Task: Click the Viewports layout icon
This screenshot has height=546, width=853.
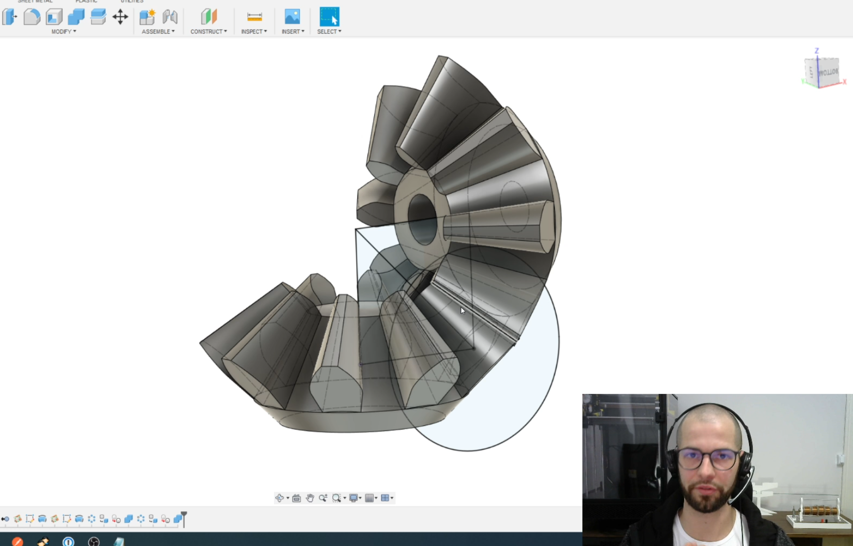Action: pos(385,498)
